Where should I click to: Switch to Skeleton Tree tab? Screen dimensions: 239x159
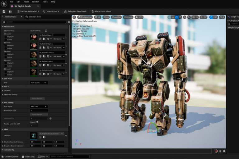[33, 17]
